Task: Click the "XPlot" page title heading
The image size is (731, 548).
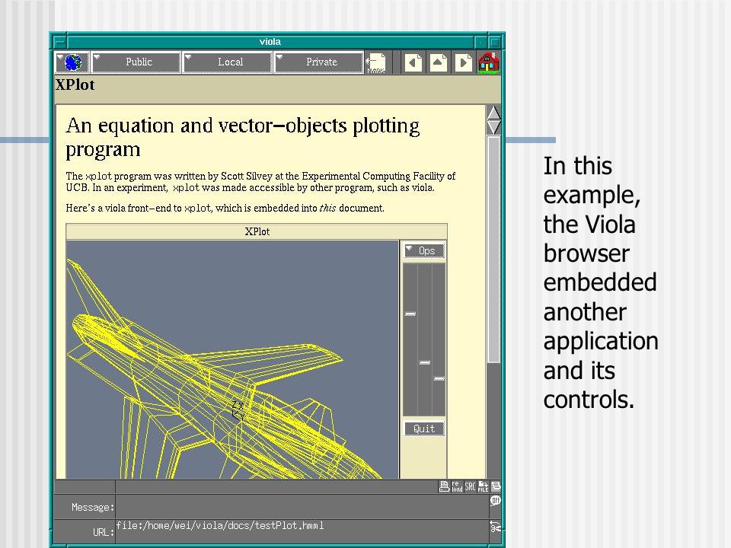Action: (75, 85)
